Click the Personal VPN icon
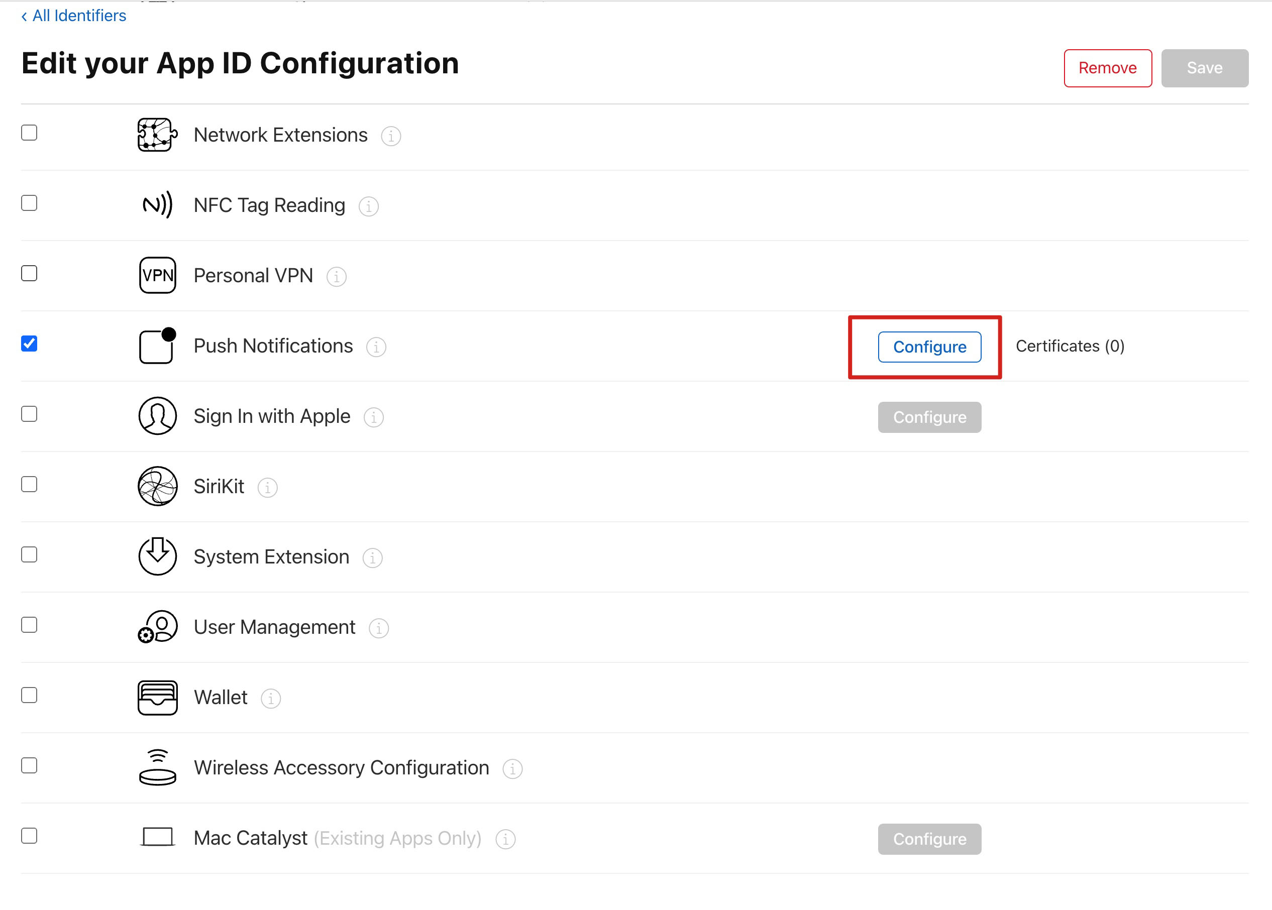The height and width of the screenshot is (910, 1272). [x=157, y=275]
